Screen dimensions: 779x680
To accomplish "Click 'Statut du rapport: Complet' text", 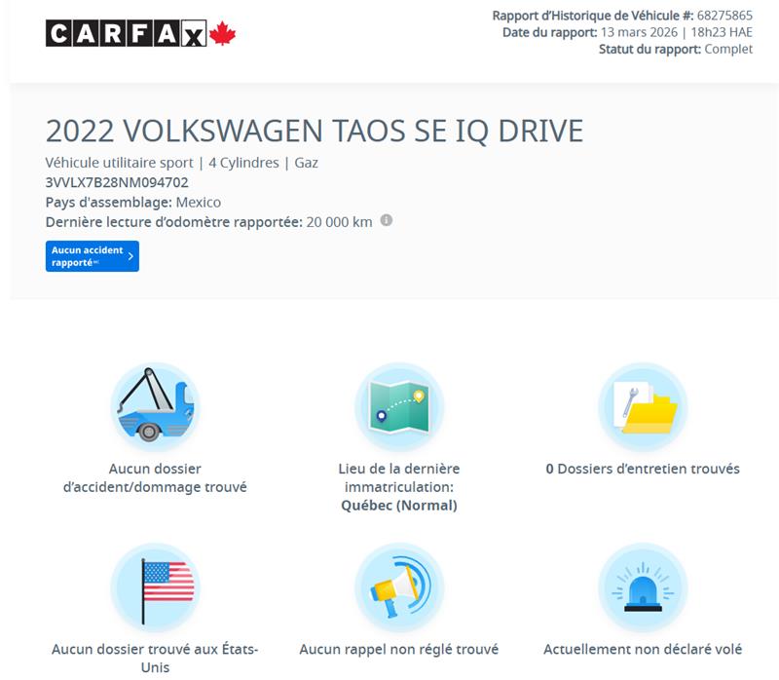I will coord(676,50).
